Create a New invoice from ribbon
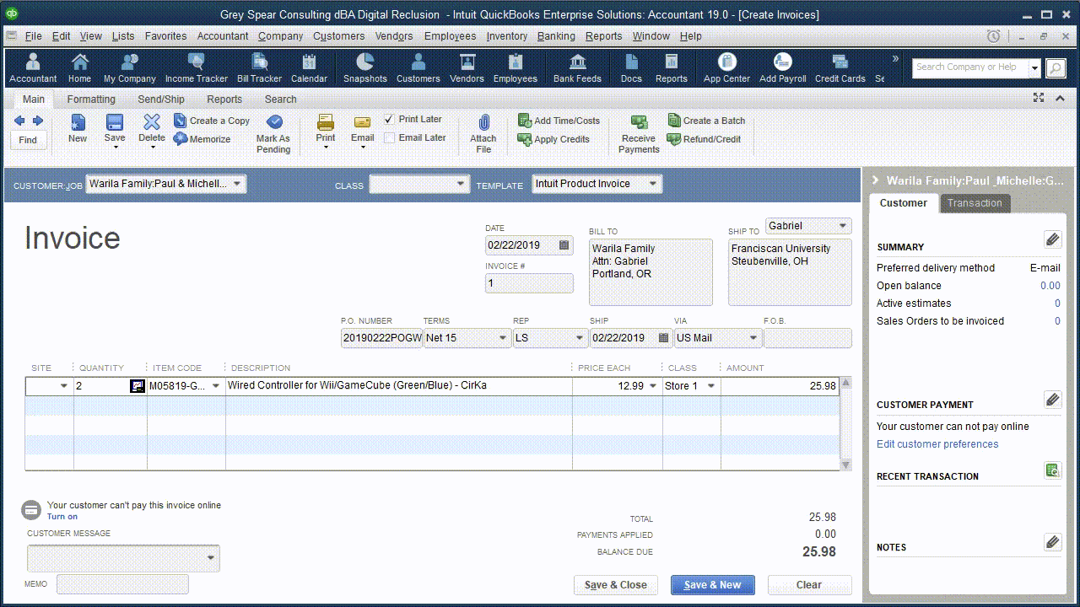This screenshot has height=607, width=1080. pos(78,129)
